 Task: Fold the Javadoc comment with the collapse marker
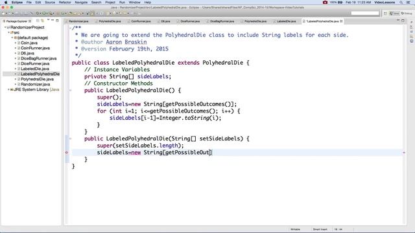point(70,28)
